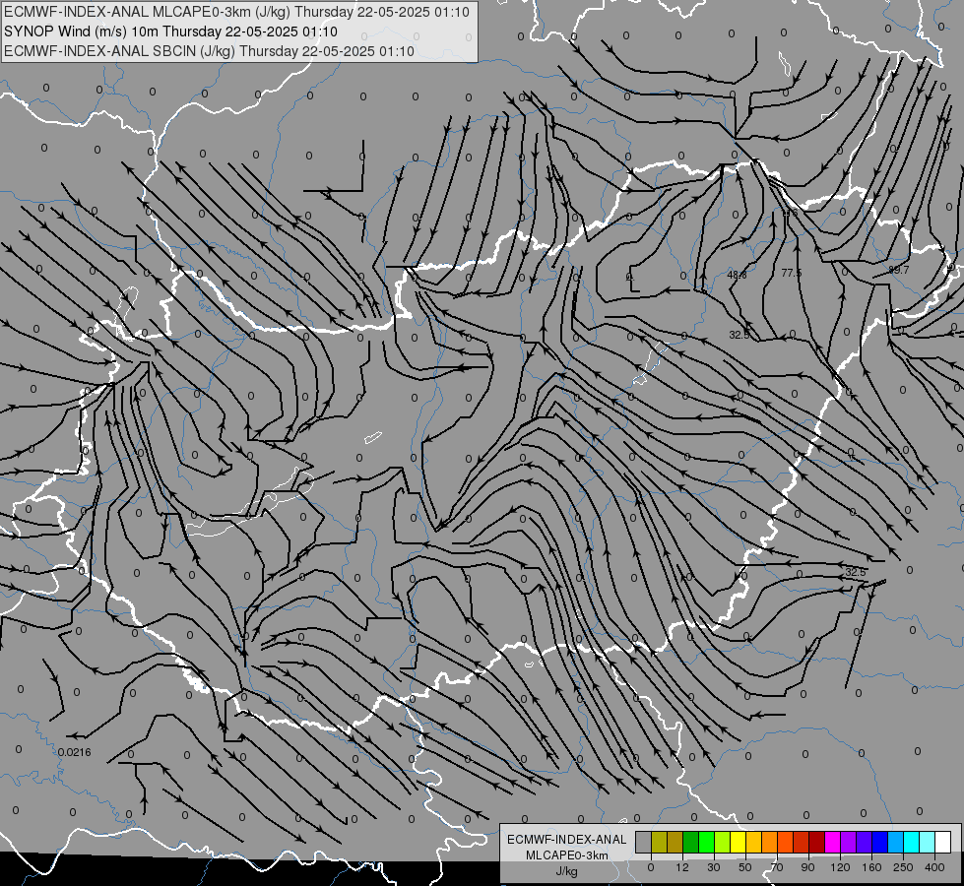Click the legend scale value '70'
This screenshot has height=886, width=964.
777,867
